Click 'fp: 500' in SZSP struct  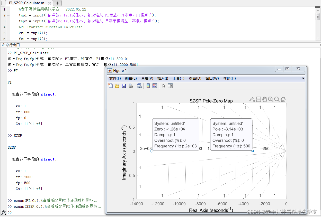pos(23,183)
